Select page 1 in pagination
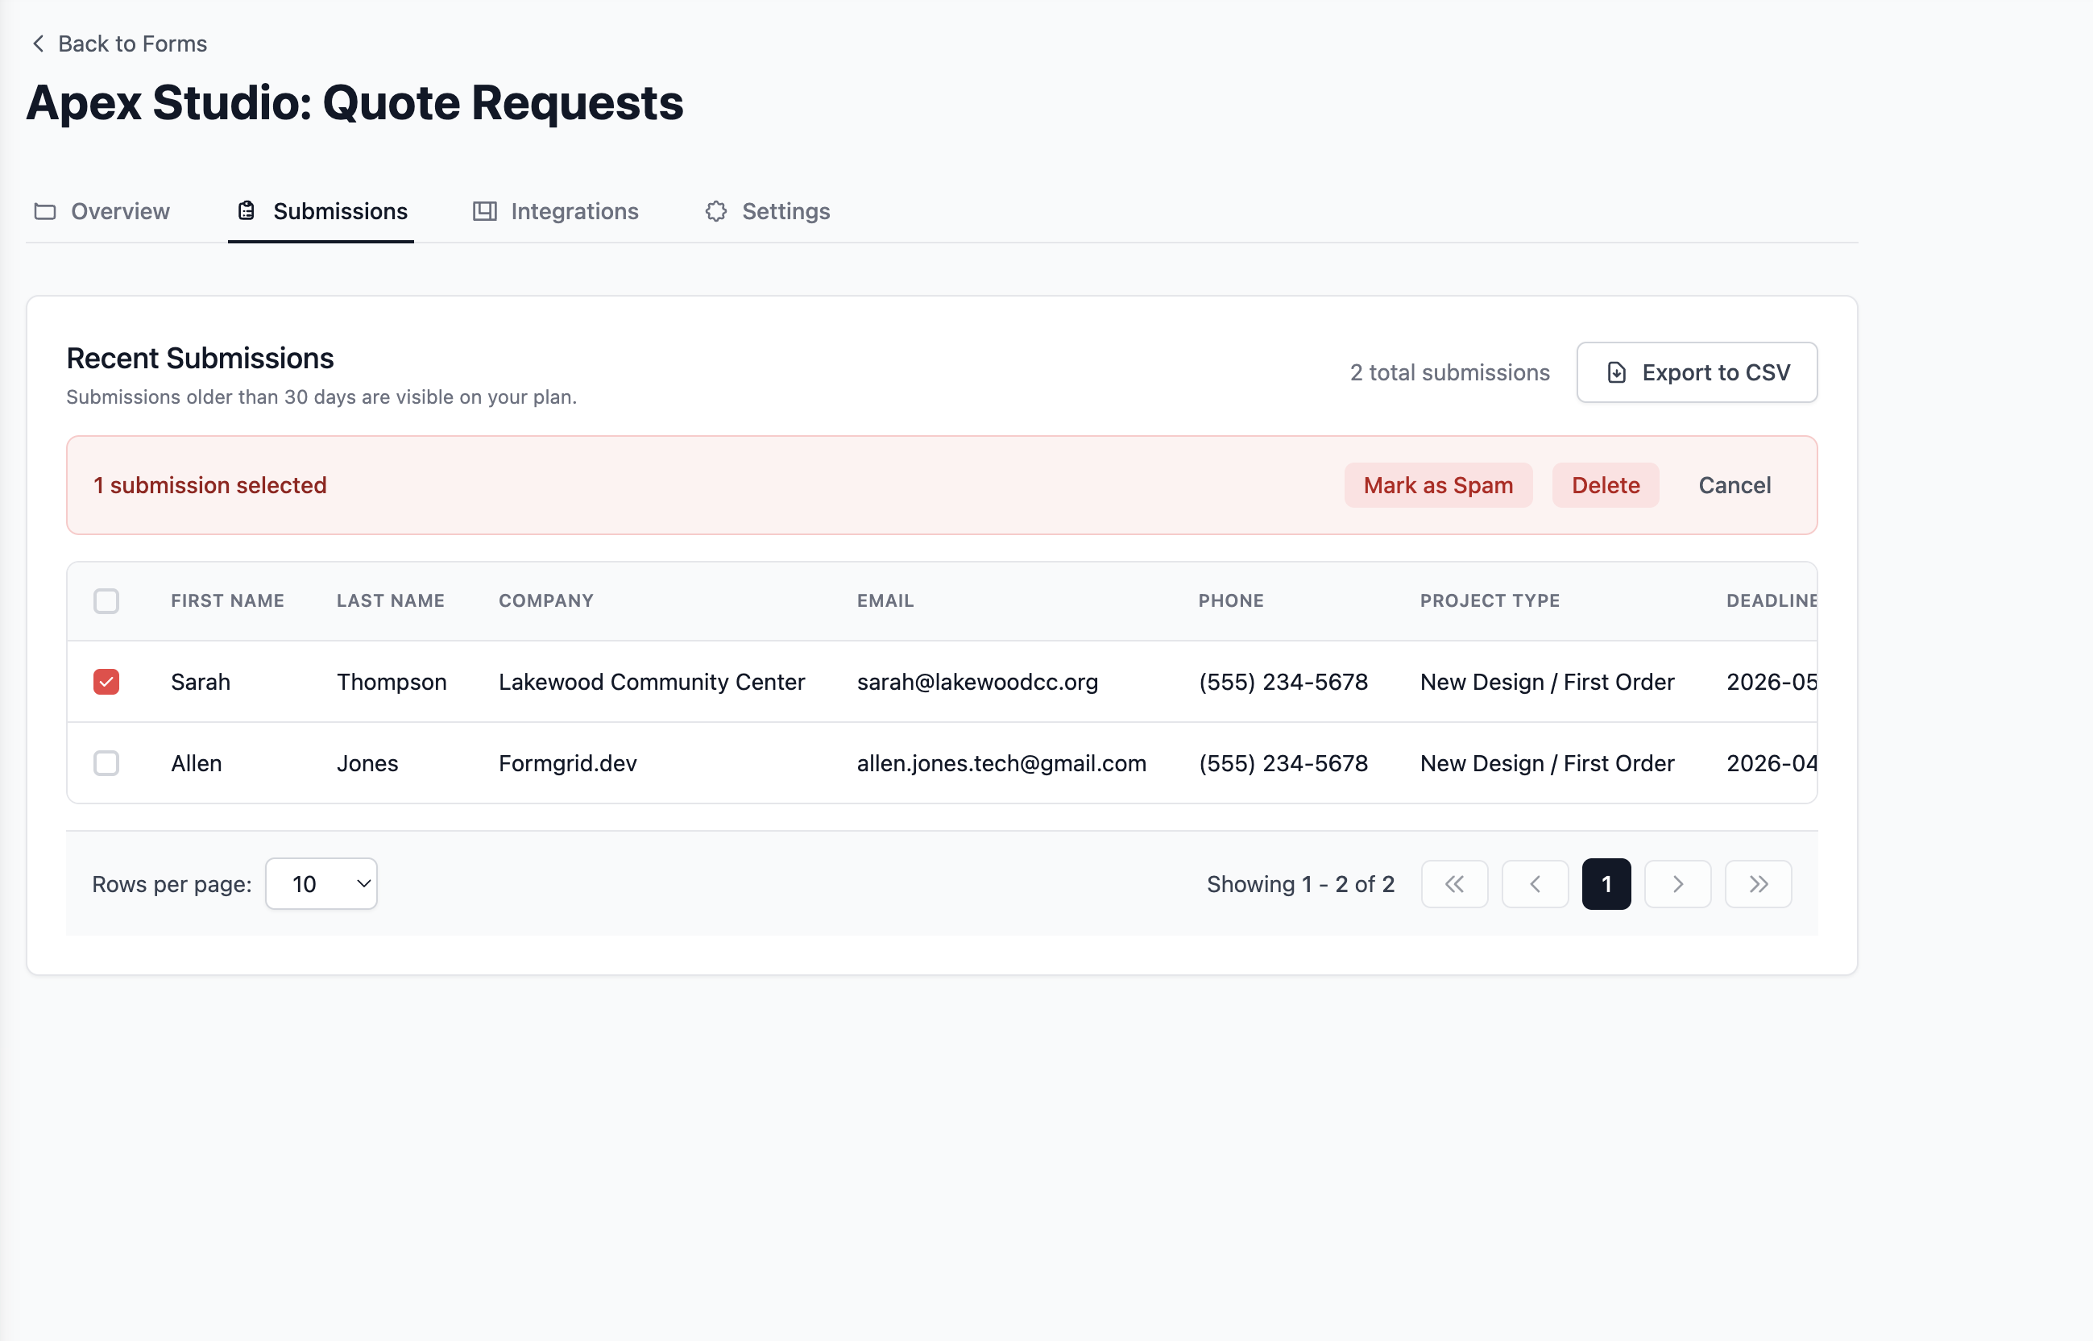 point(1606,885)
